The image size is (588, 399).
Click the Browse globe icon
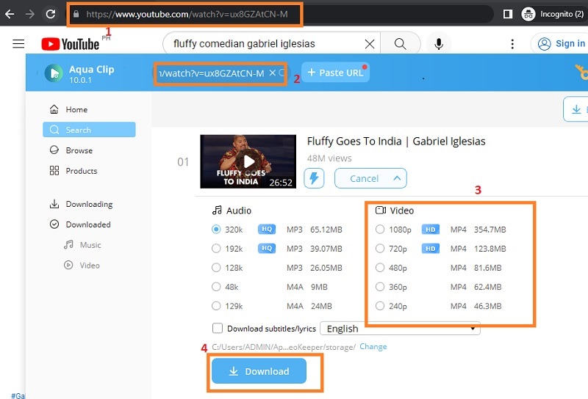coord(54,150)
